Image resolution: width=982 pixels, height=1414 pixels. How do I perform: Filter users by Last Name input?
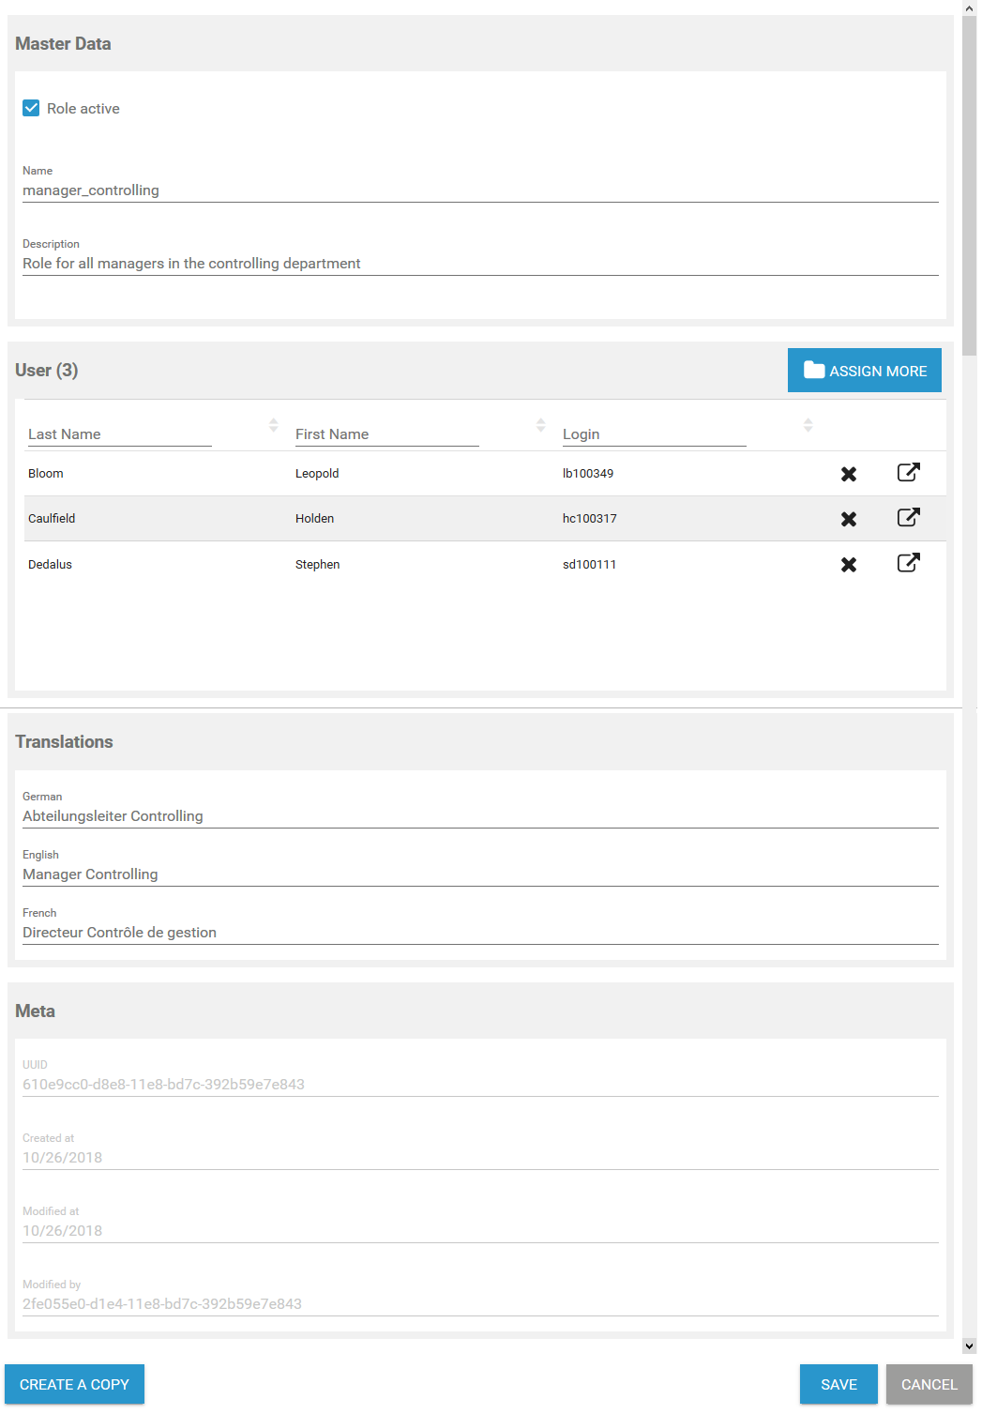click(119, 434)
